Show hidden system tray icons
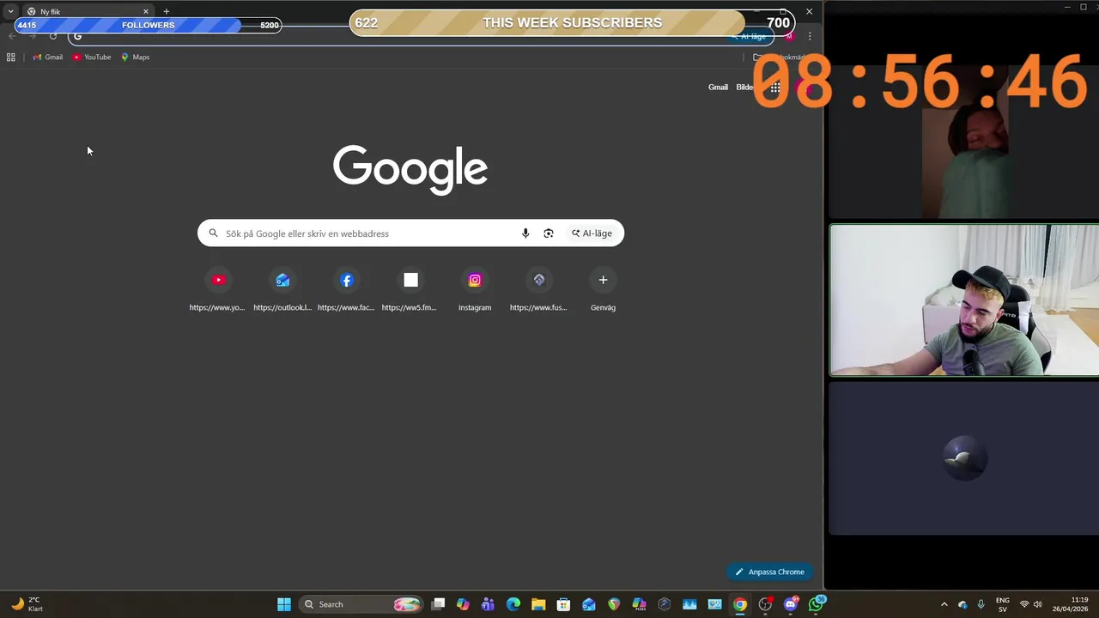This screenshot has width=1099, height=618. pos(944,604)
